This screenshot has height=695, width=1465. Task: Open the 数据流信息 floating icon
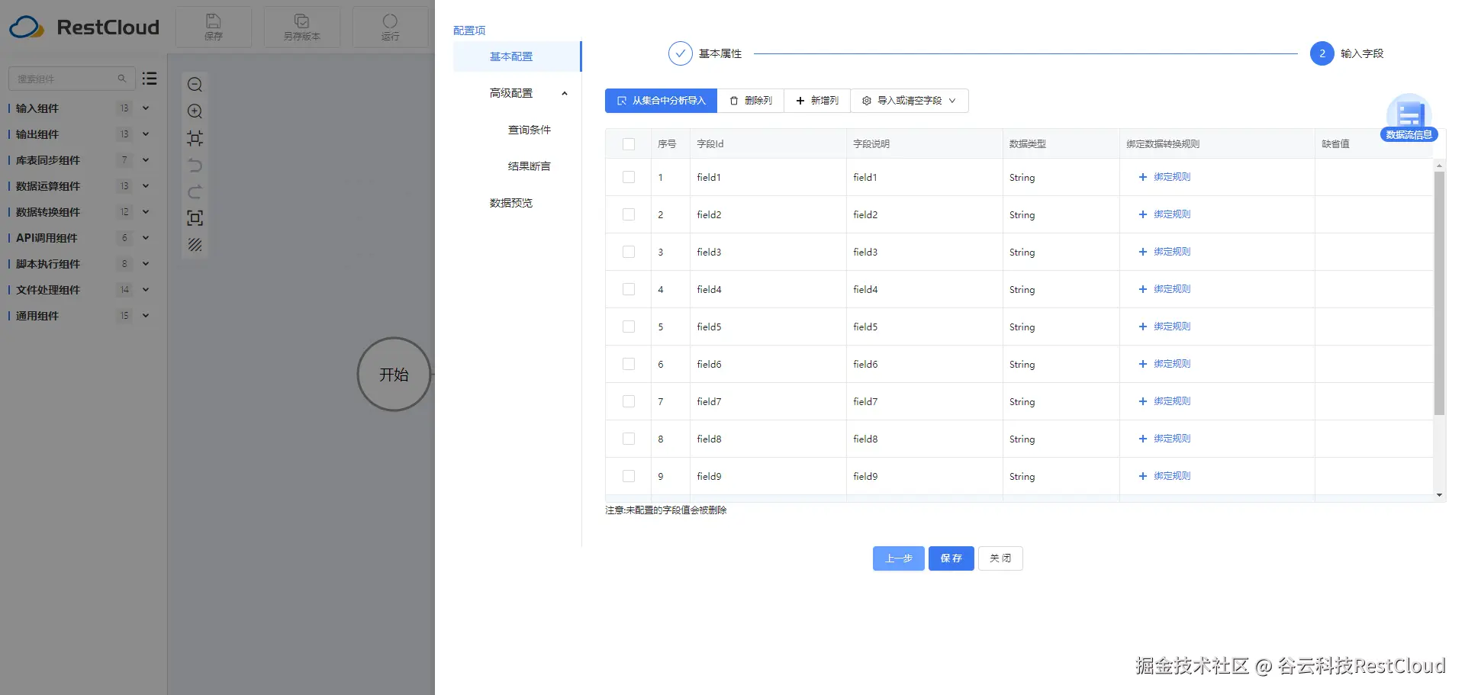pyautogui.click(x=1409, y=118)
